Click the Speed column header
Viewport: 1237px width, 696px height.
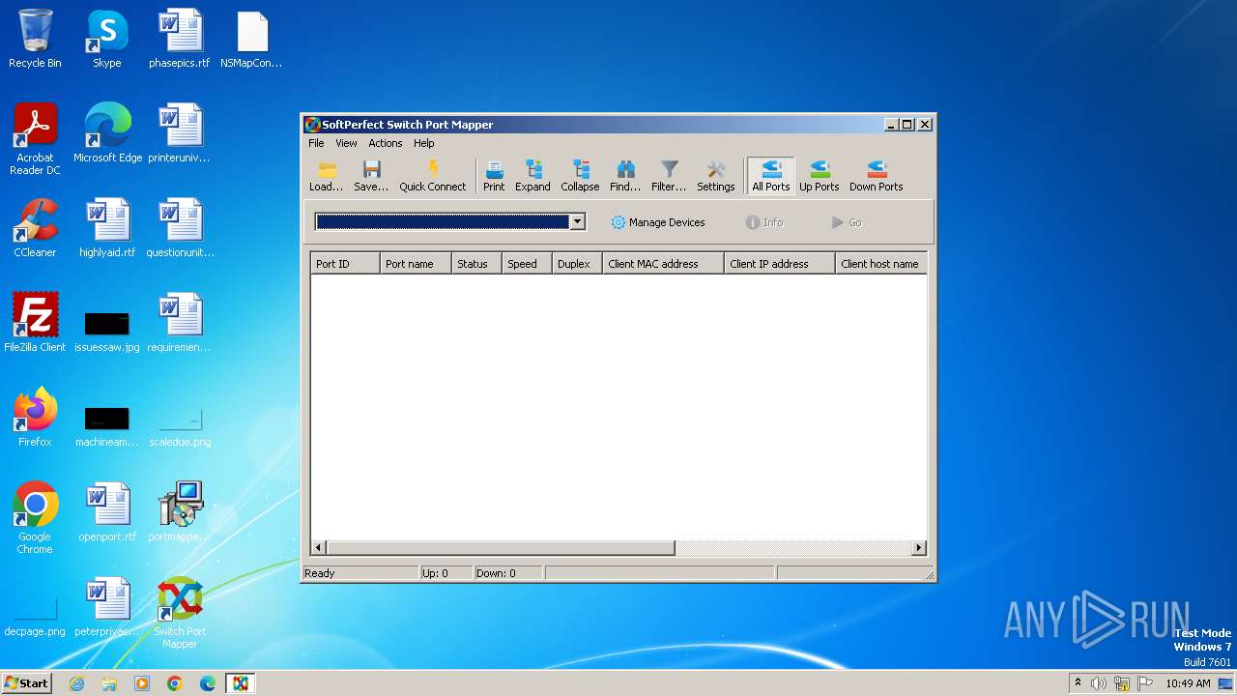[527, 264]
